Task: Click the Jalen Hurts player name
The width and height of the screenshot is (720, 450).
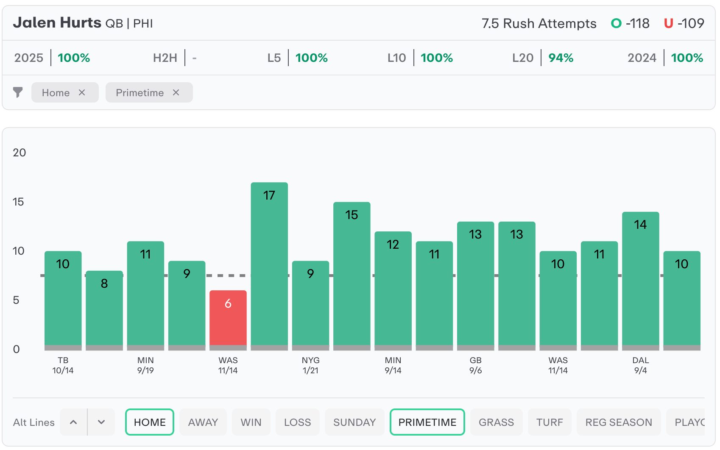Action: click(57, 22)
